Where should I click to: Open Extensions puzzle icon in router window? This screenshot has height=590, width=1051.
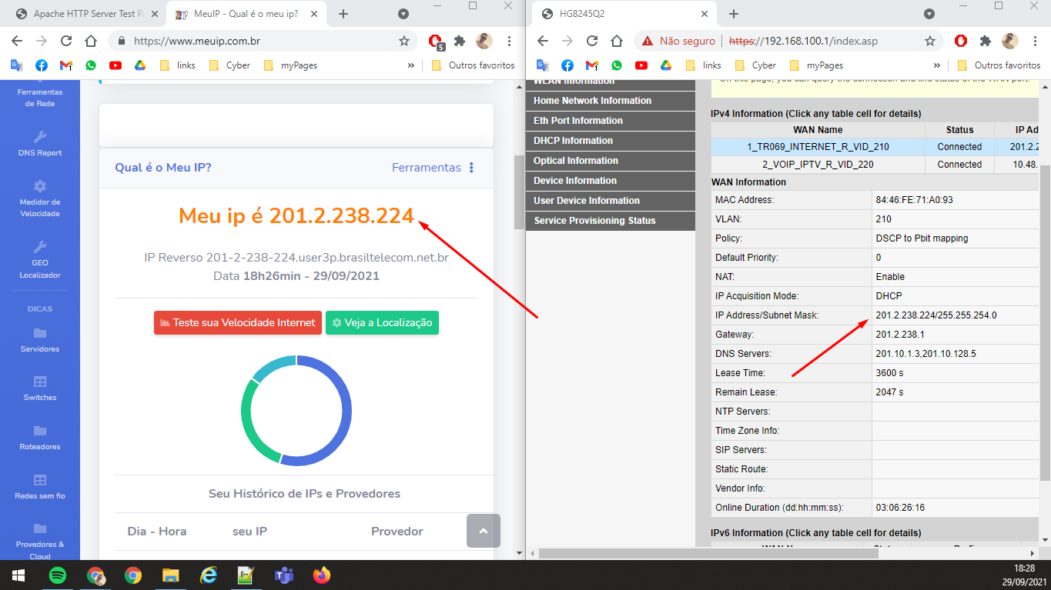[x=985, y=41]
